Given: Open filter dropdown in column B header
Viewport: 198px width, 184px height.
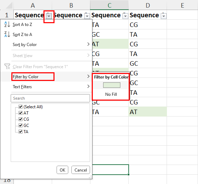Looking at the screenshot, I should [87, 16].
